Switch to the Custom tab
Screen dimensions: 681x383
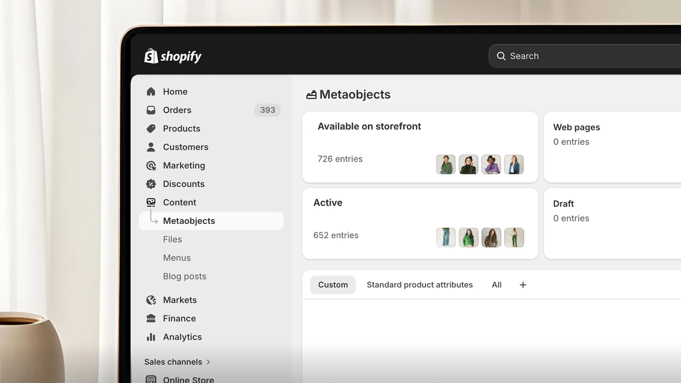point(333,285)
